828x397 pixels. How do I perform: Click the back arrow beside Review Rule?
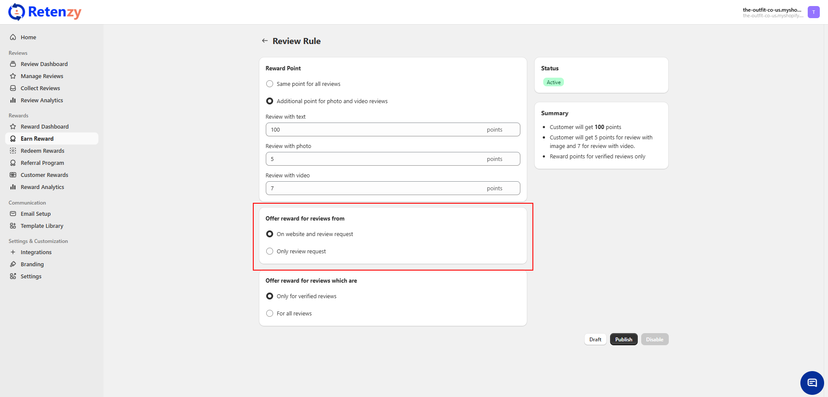[264, 41]
